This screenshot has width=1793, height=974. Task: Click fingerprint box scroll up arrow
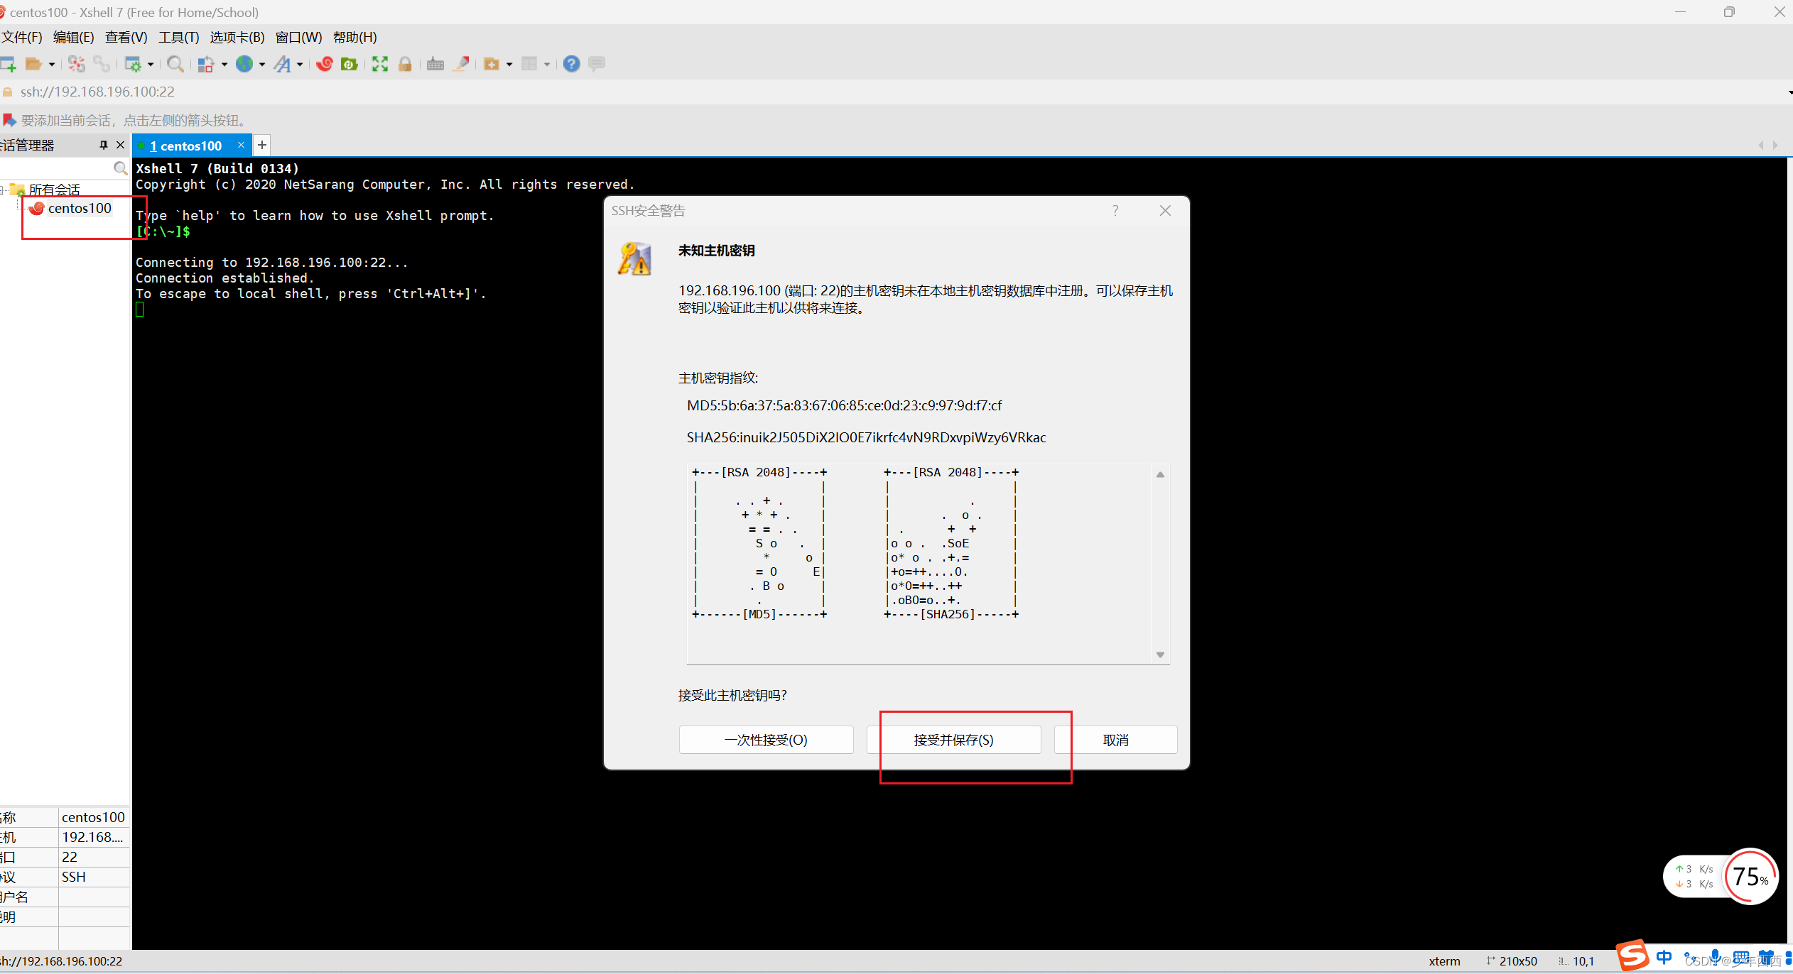(1160, 474)
